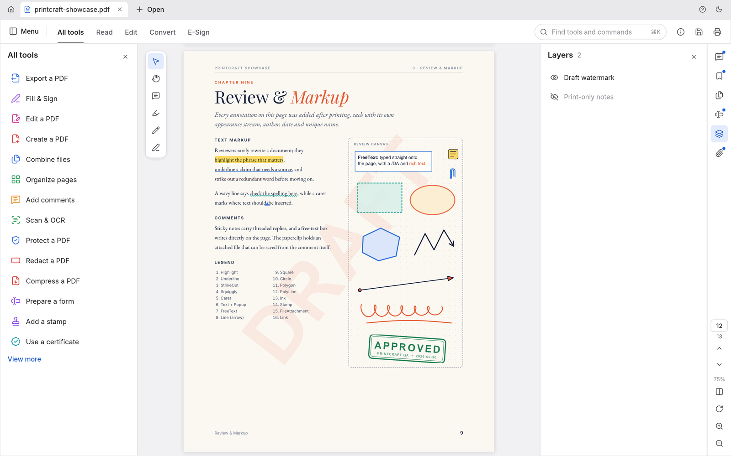Open the bookmarks panel icon
This screenshot has width=731, height=456.
point(719,76)
